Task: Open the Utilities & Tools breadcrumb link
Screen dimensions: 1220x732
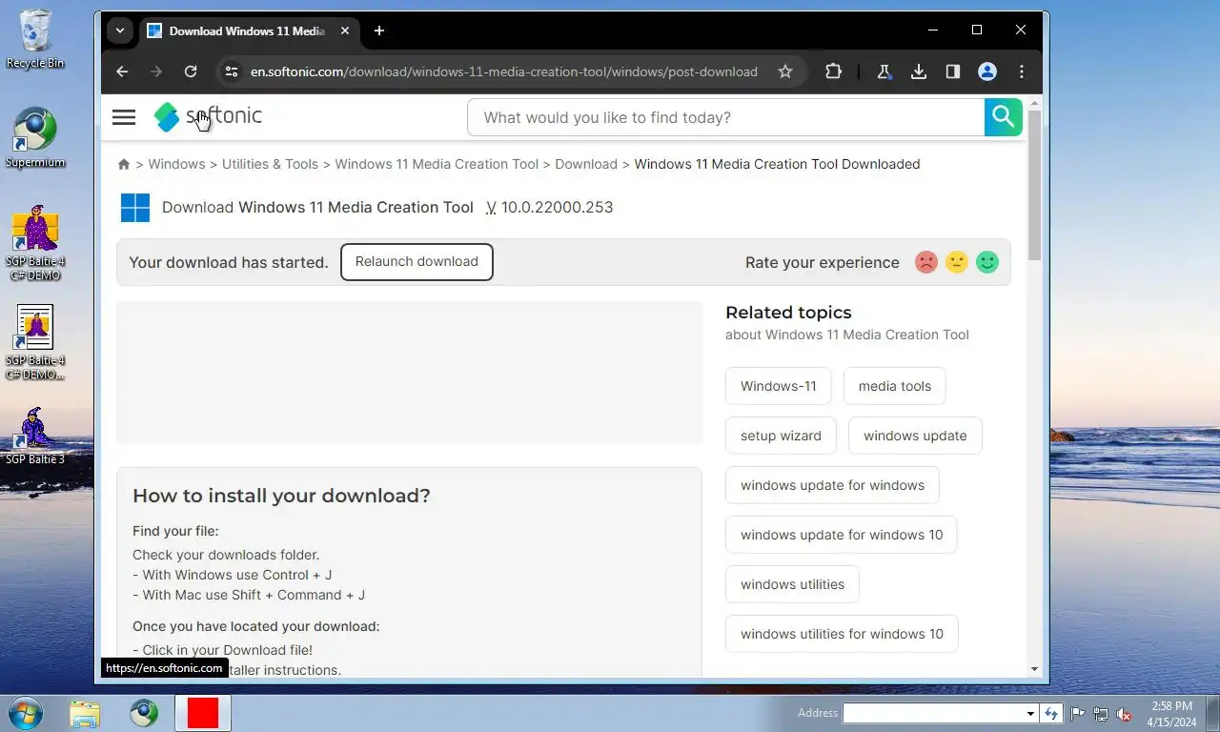Action: point(270,164)
